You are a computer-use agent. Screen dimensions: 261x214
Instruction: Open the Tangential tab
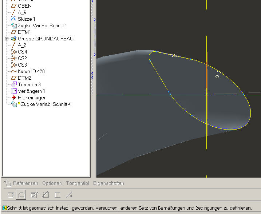(78, 183)
